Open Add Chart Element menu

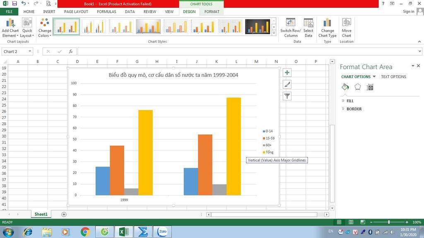10,28
